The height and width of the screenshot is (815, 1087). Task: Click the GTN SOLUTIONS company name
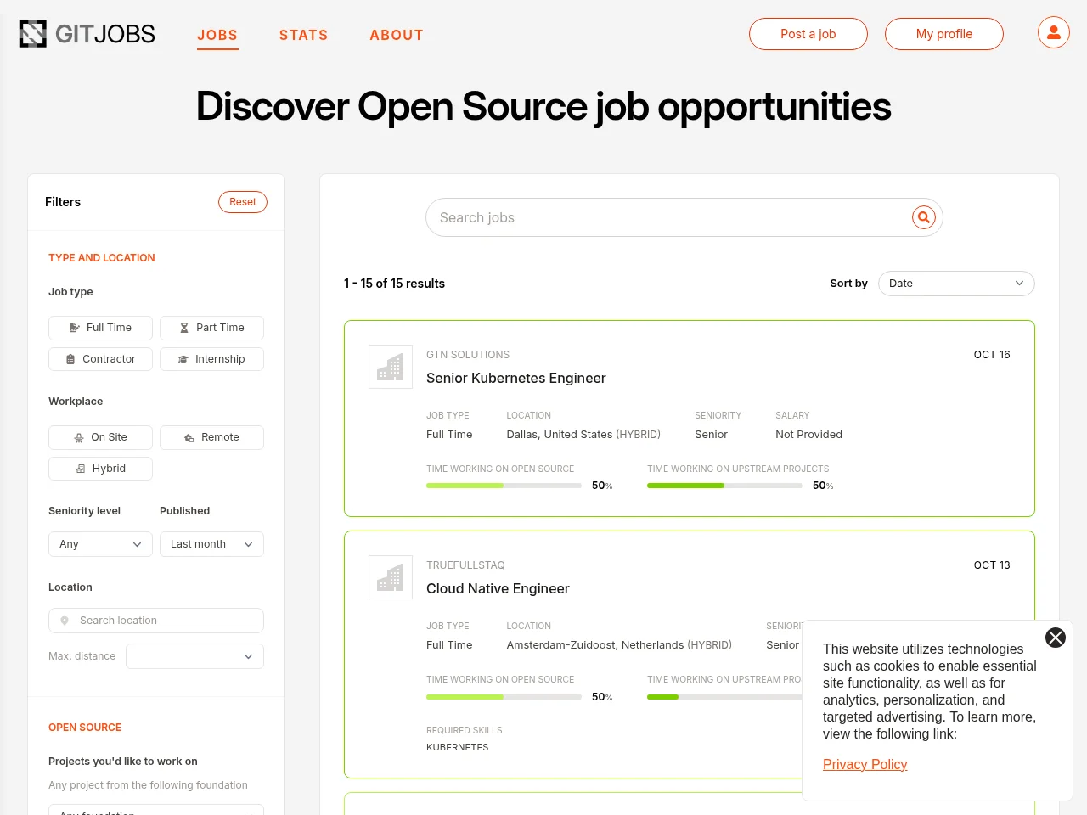(x=468, y=355)
